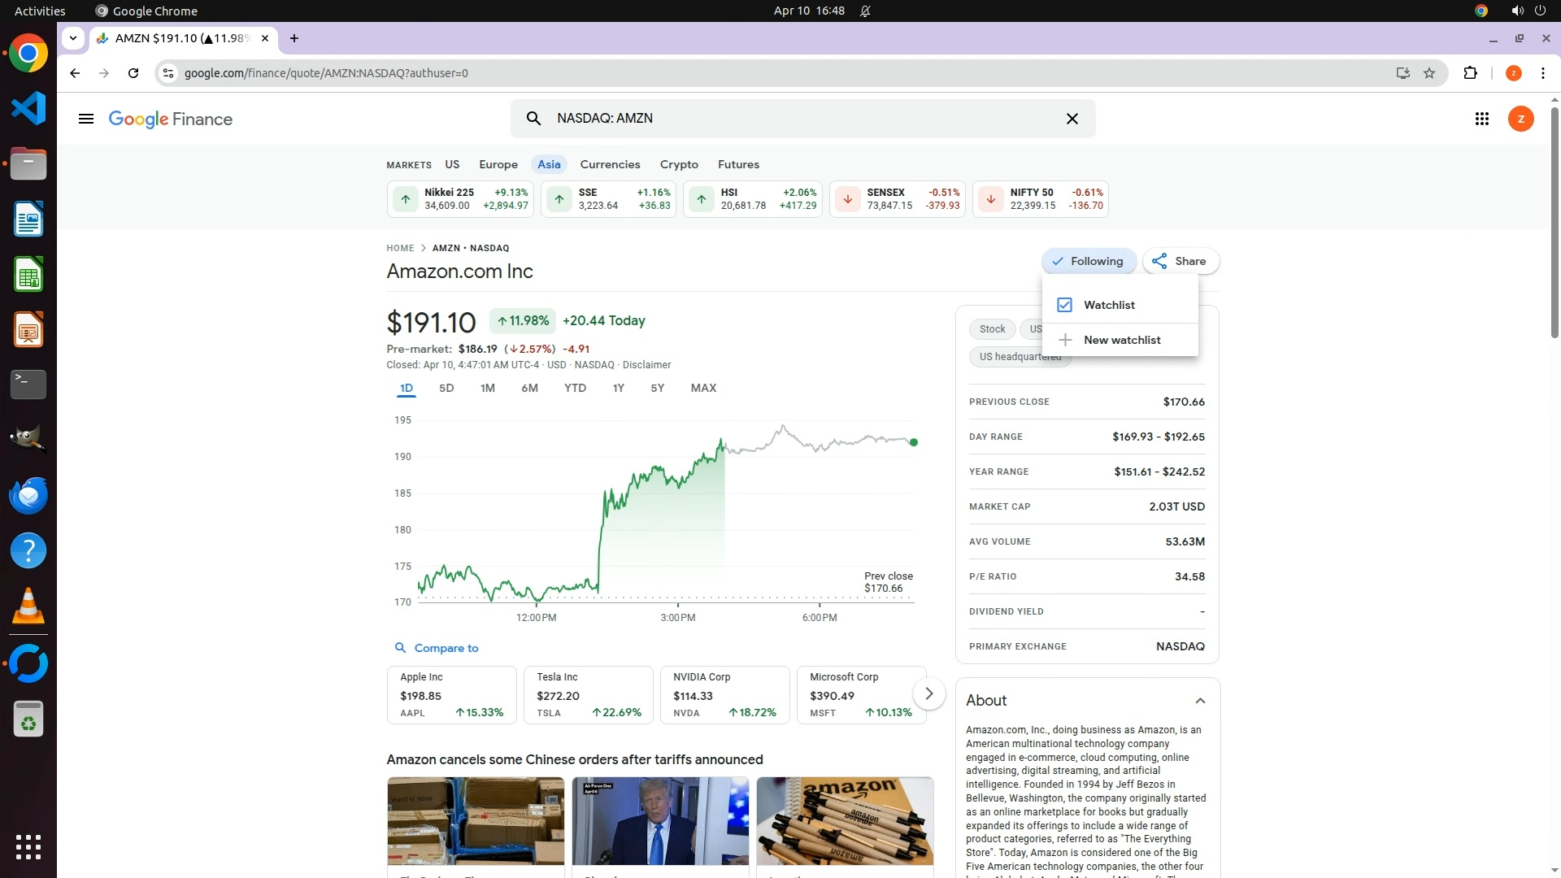
Task: Toggle the Following button
Action: click(1088, 261)
